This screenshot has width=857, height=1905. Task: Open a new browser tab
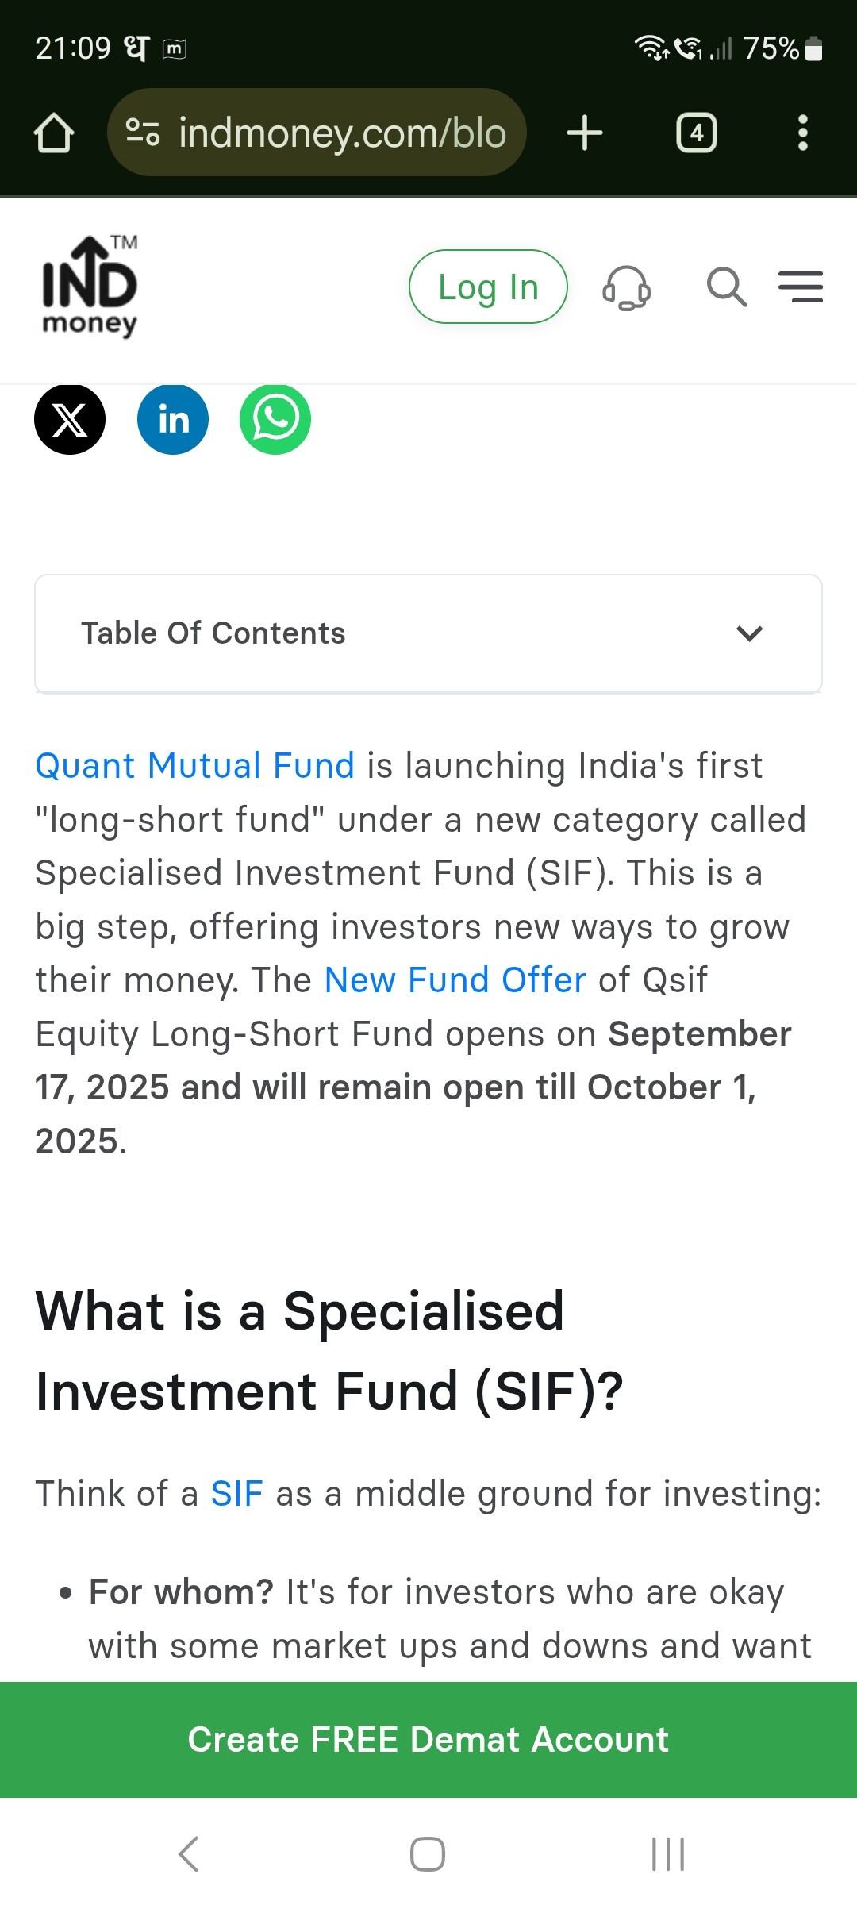click(585, 133)
